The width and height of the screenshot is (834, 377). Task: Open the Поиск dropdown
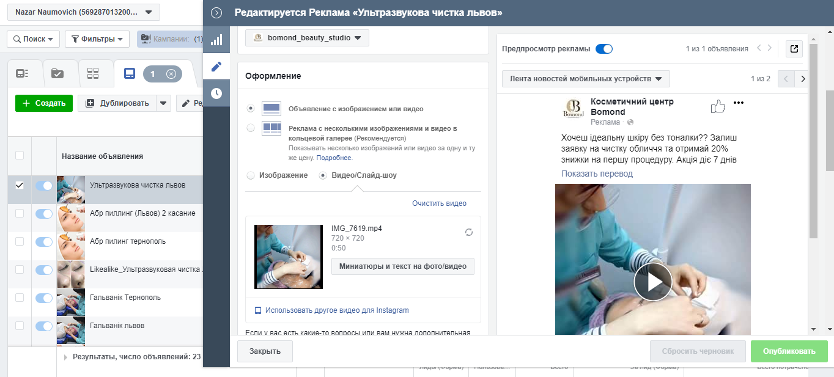coord(34,39)
